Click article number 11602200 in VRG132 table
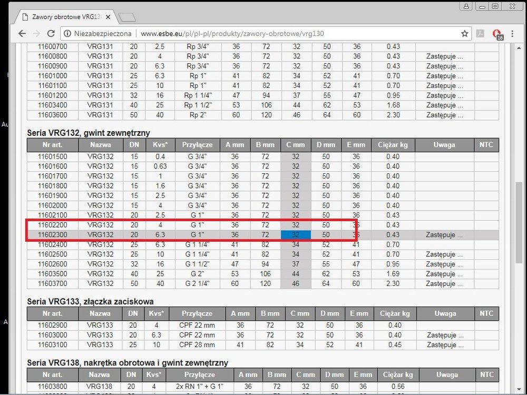The image size is (527, 395). tap(53, 225)
